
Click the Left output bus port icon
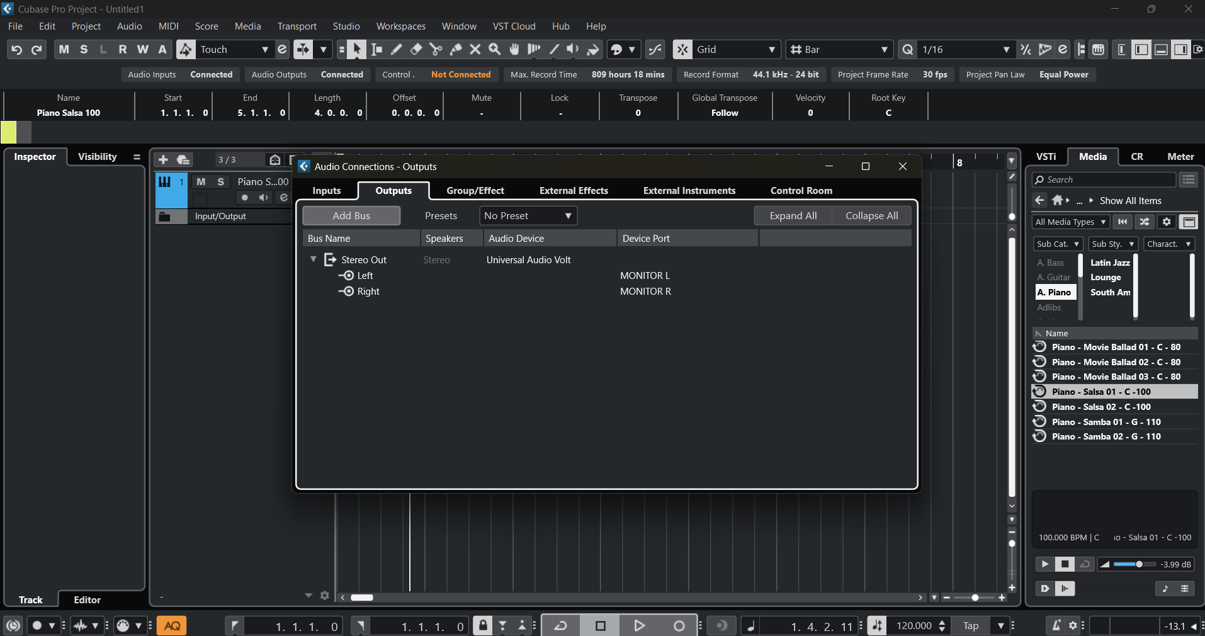click(346, 276)
